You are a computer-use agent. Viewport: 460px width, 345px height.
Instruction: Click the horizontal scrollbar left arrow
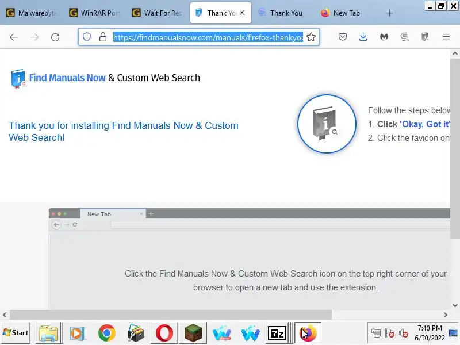tap(5, 315)
